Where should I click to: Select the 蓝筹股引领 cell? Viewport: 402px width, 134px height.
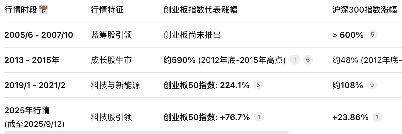[x=111, y=35]
